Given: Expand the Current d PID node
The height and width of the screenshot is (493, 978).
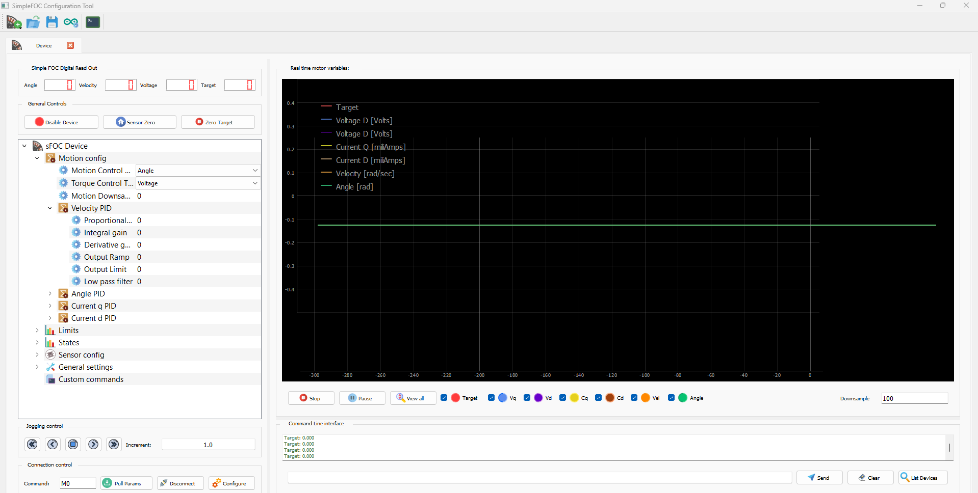Looking at the screenshot, I should pos(50,318).
